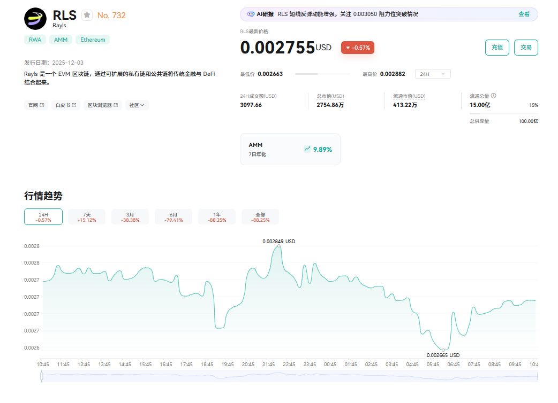Image resolution: width=558 pixels, height=403 pixels.
Task: Click the 行情趋势 section heading
Action: (43, 196)
